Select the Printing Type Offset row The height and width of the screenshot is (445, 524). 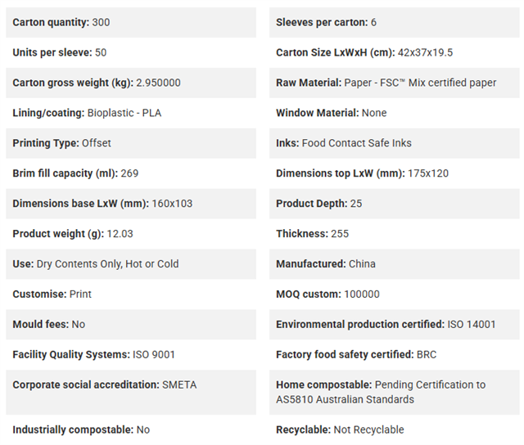(x=131, y=143)
